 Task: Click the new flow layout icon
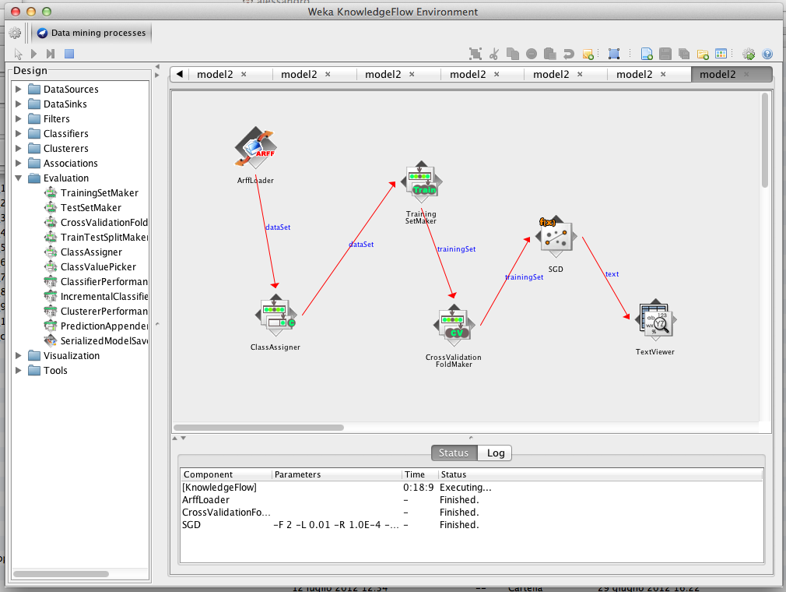point(647,54)
